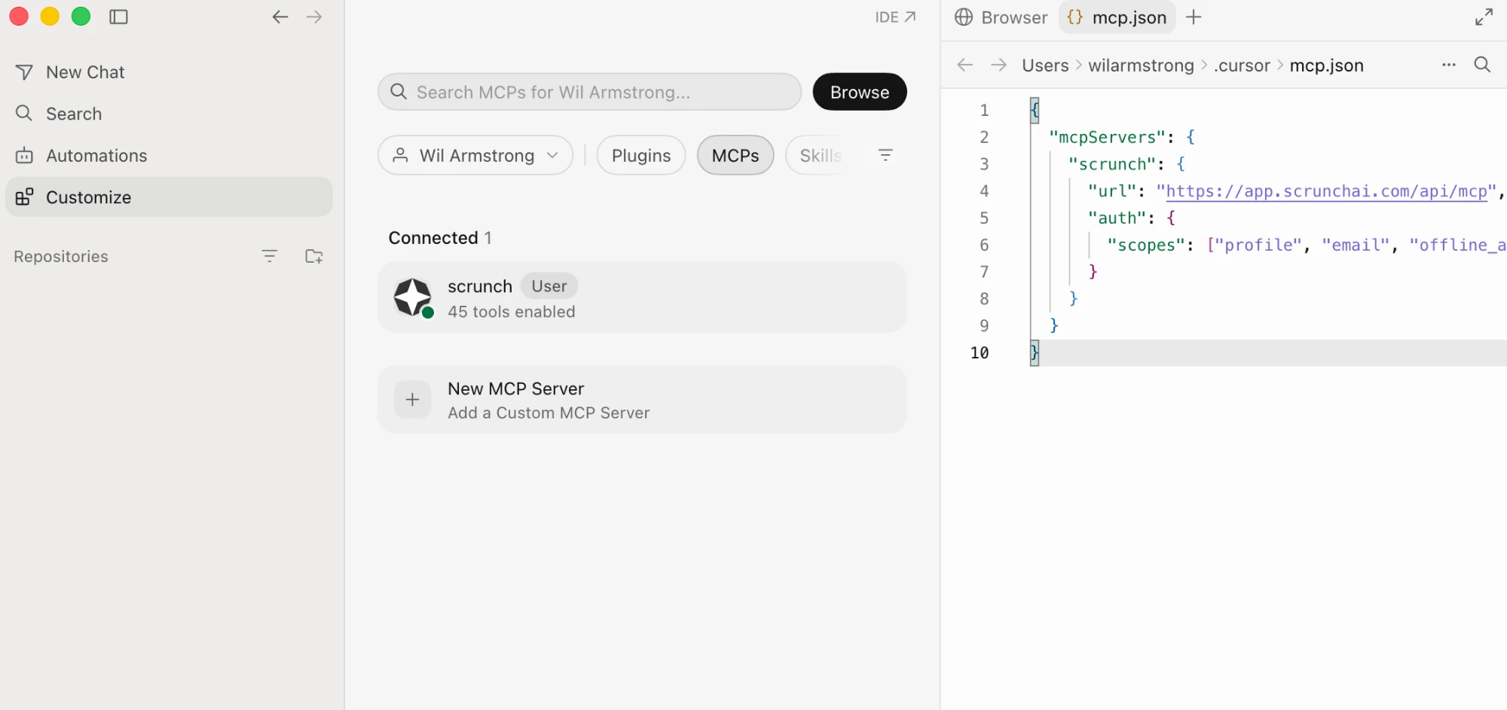The image size is (1507, 710).
Task: Click the Automations robot icon
Action: click(24, 156)
